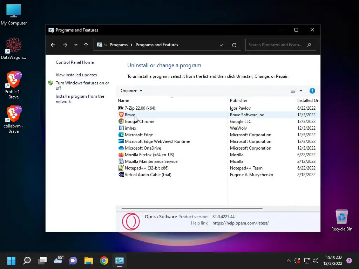Open the clock showing 10:16 AM

click(x=333, y=261)
